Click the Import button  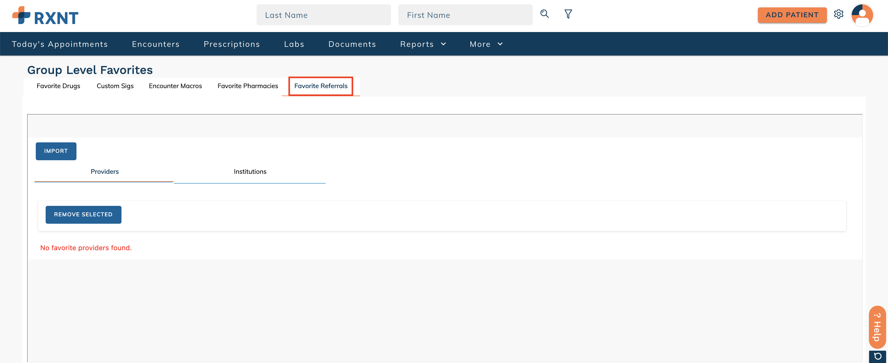point(56,151)
